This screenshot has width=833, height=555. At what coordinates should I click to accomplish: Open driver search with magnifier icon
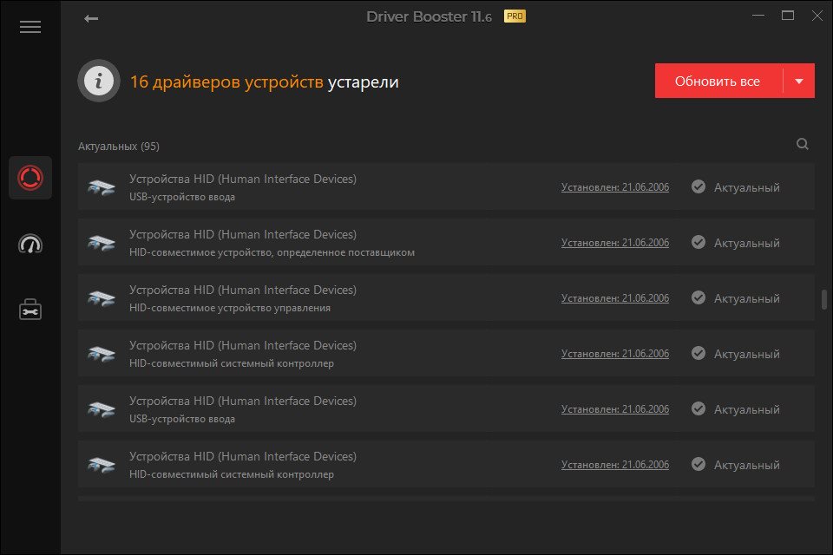coord(802,144)
